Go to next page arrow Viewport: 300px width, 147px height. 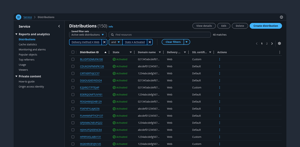(x=272, y=44)
